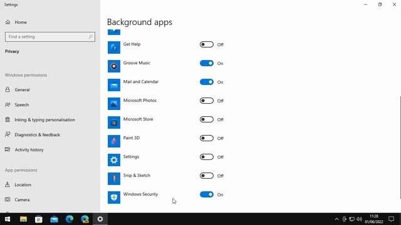Screen dimensions: 401x225
Task: Click the Snip & Sketch app icon
Action: click(114, 179)
